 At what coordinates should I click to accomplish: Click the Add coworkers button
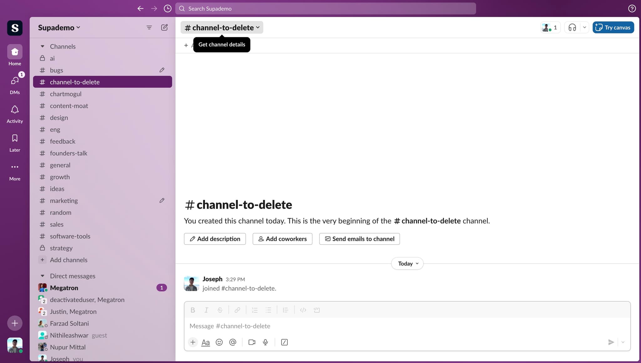(282, 239)
